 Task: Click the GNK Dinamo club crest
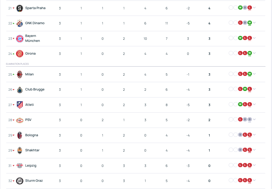(x=20, y=23)
